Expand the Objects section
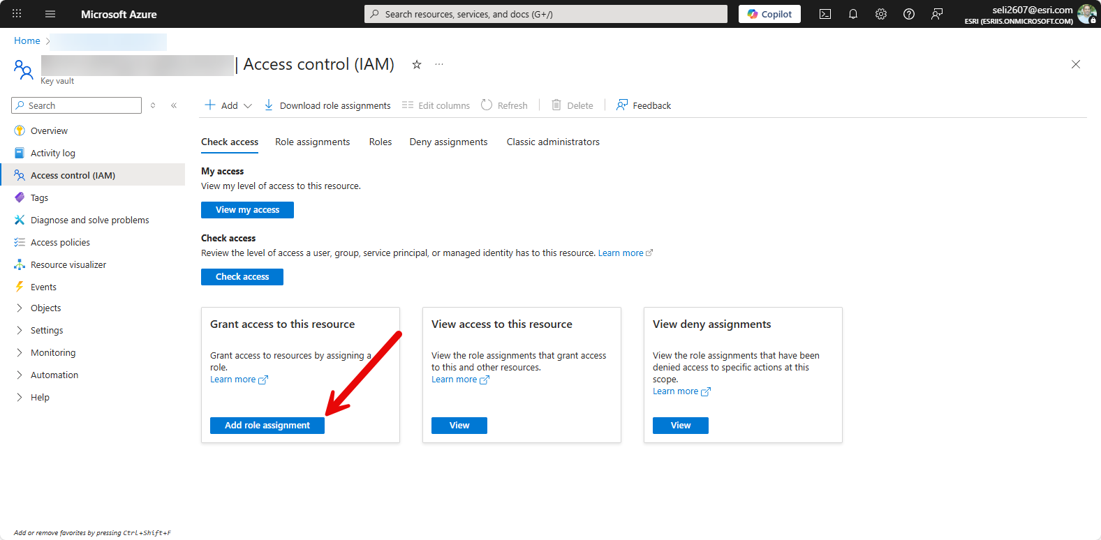 click(93, 308)
